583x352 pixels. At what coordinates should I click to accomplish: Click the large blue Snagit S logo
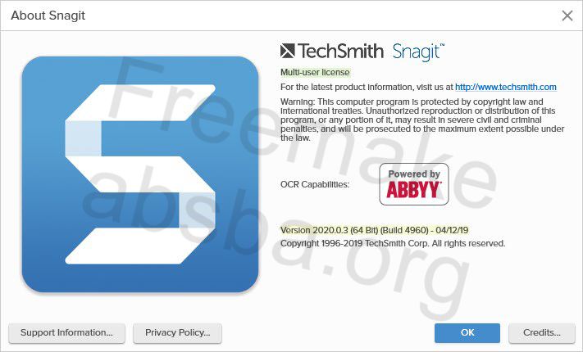pyautogui.click(x=140, y=174)
